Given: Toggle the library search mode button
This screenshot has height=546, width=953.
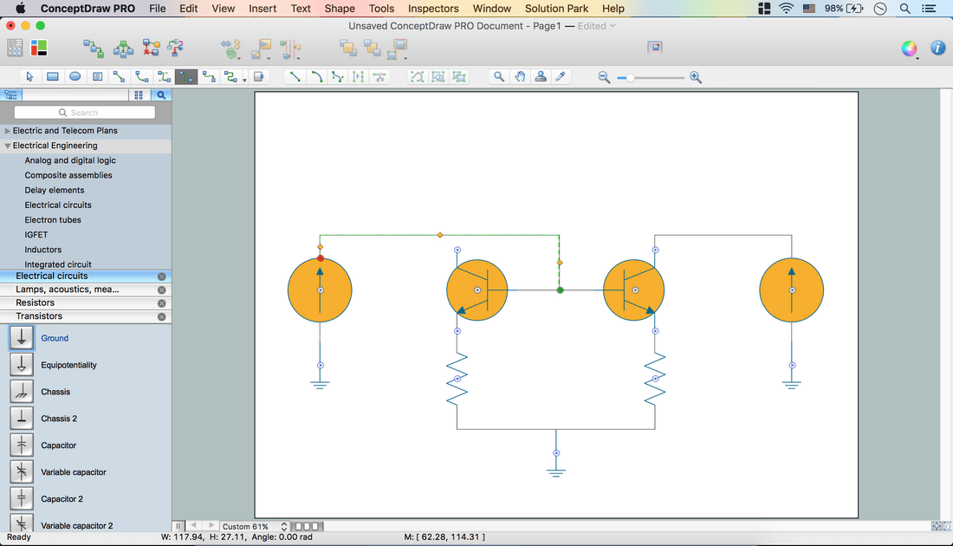Looking at the screenshot, I should tap(161, 95).
